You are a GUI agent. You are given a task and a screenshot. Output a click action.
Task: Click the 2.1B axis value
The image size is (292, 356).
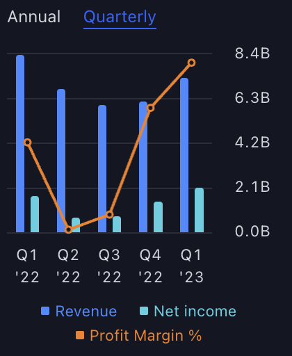(x=252, y=187)
